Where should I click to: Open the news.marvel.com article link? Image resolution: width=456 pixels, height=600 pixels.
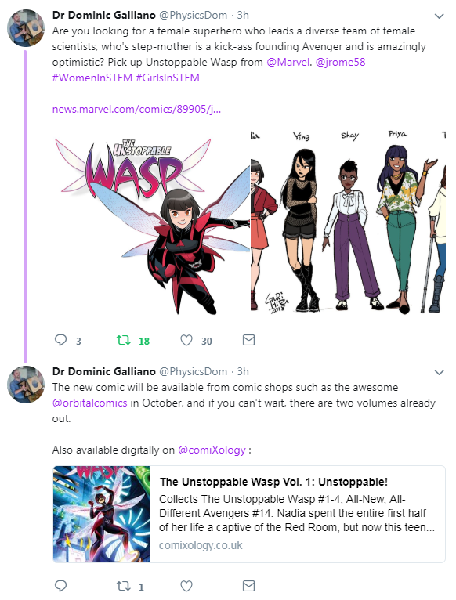(x=136, y=109)
